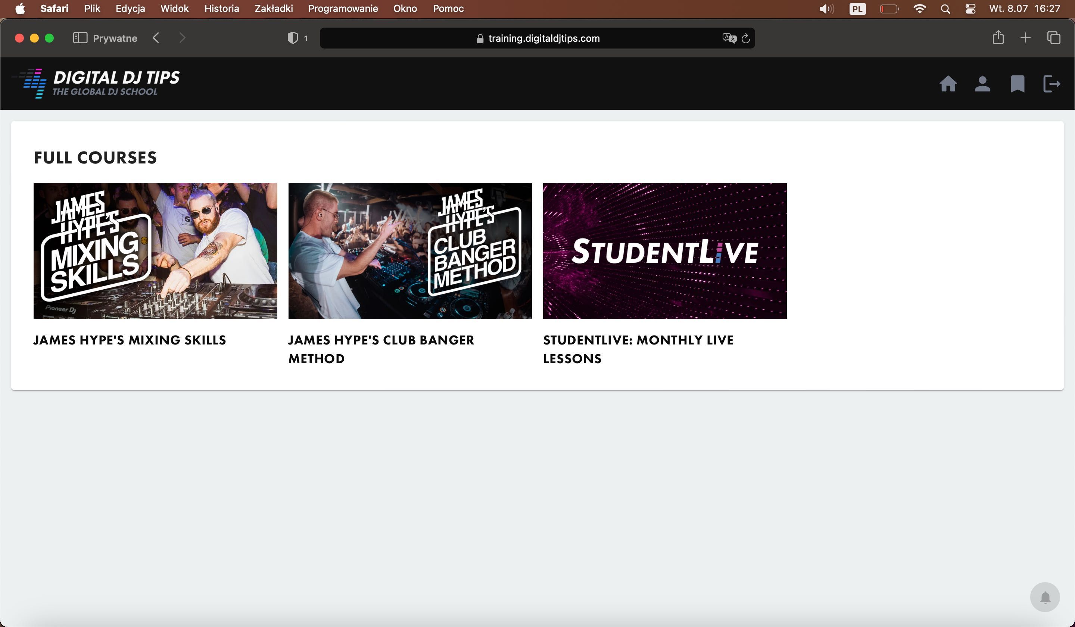
Task: Open James Hype's Club Banger Method title
Action: pyautogui.click(x=381, y=349)
